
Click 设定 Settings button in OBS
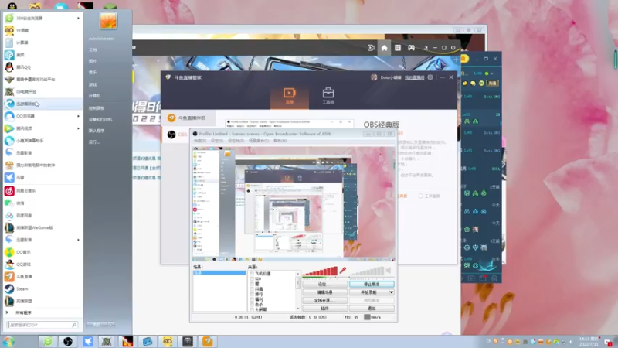pos(324,284)
